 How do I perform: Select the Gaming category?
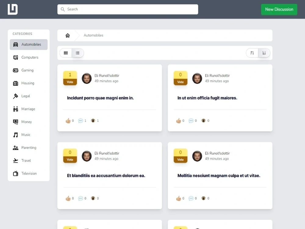pyautogui.click(x=29, y=70)
